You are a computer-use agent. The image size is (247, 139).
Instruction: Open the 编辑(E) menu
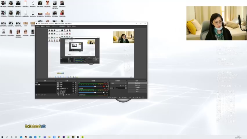click(43, 26)
